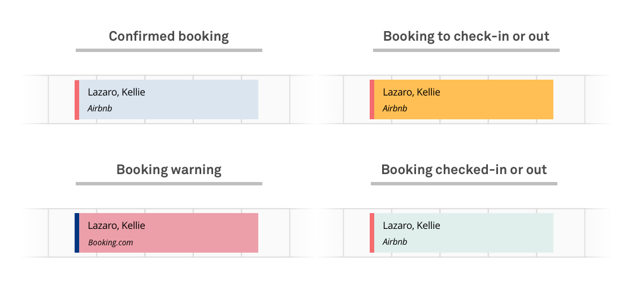
Task: Select the "Booking to check-in or out" heading
Action: point(466,37)
